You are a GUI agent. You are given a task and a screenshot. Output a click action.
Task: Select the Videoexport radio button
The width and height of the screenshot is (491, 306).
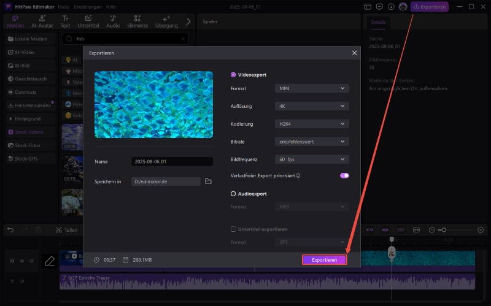[233, 75]
